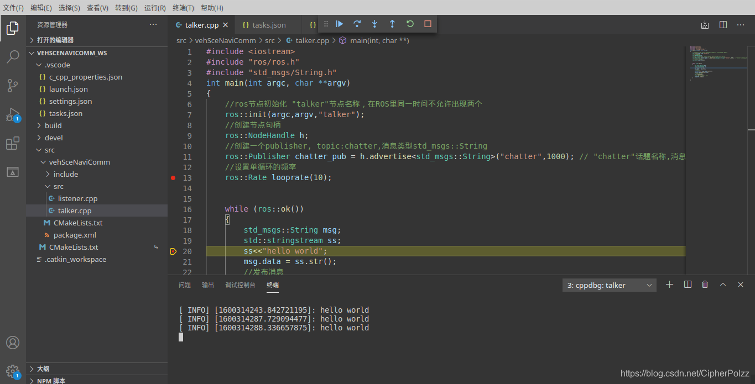755x384 pixels.
Task: Open the 选择(S) menu
Action: click(x=70, y=8)
